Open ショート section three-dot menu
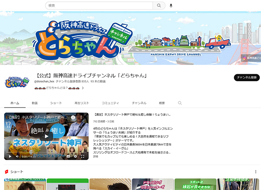 (256, 172)
